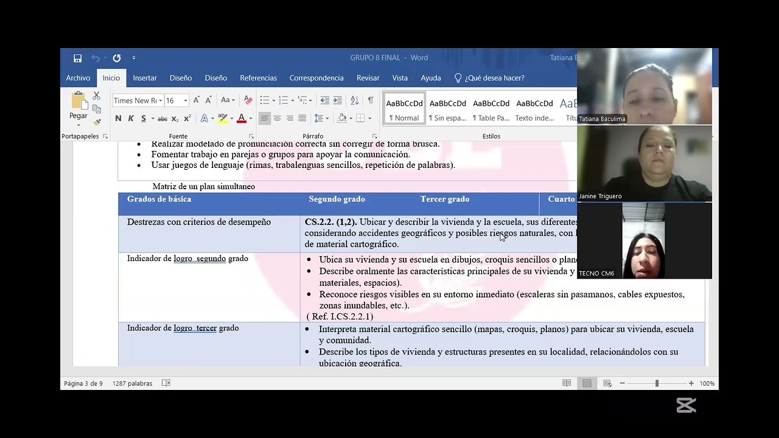Click Increase Indent icon
The width and height of the screenshot is (779, 438).
click(x=338, y=100)
